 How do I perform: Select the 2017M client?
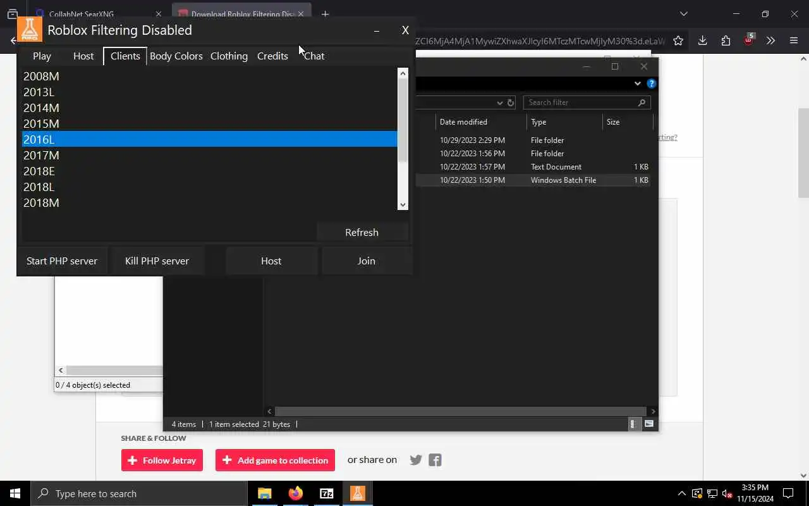209,155
